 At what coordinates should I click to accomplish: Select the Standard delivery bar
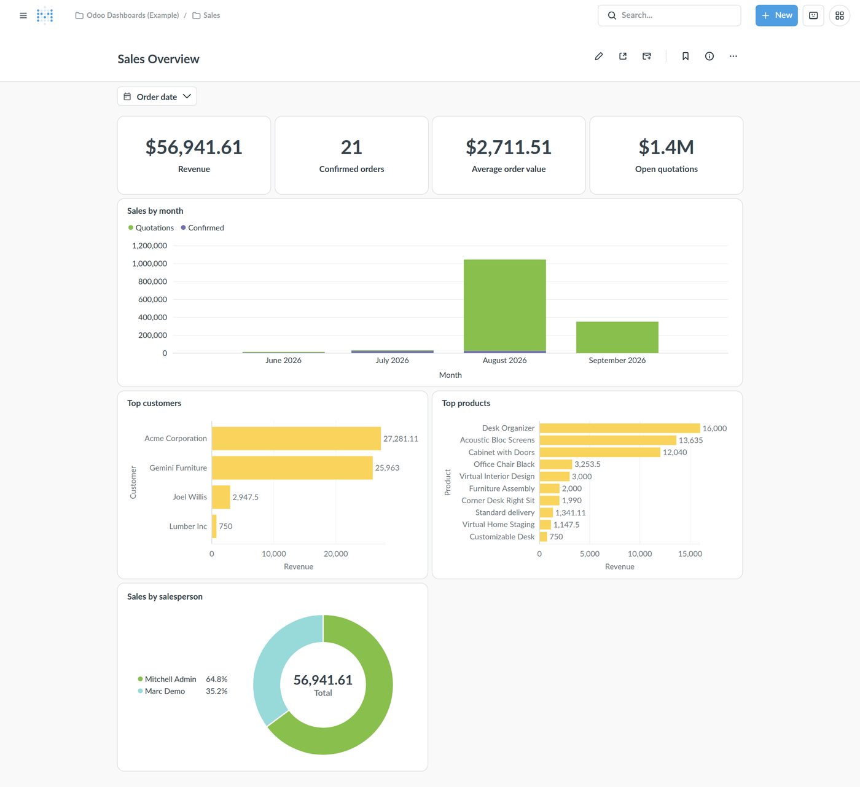tap(546, 512)
